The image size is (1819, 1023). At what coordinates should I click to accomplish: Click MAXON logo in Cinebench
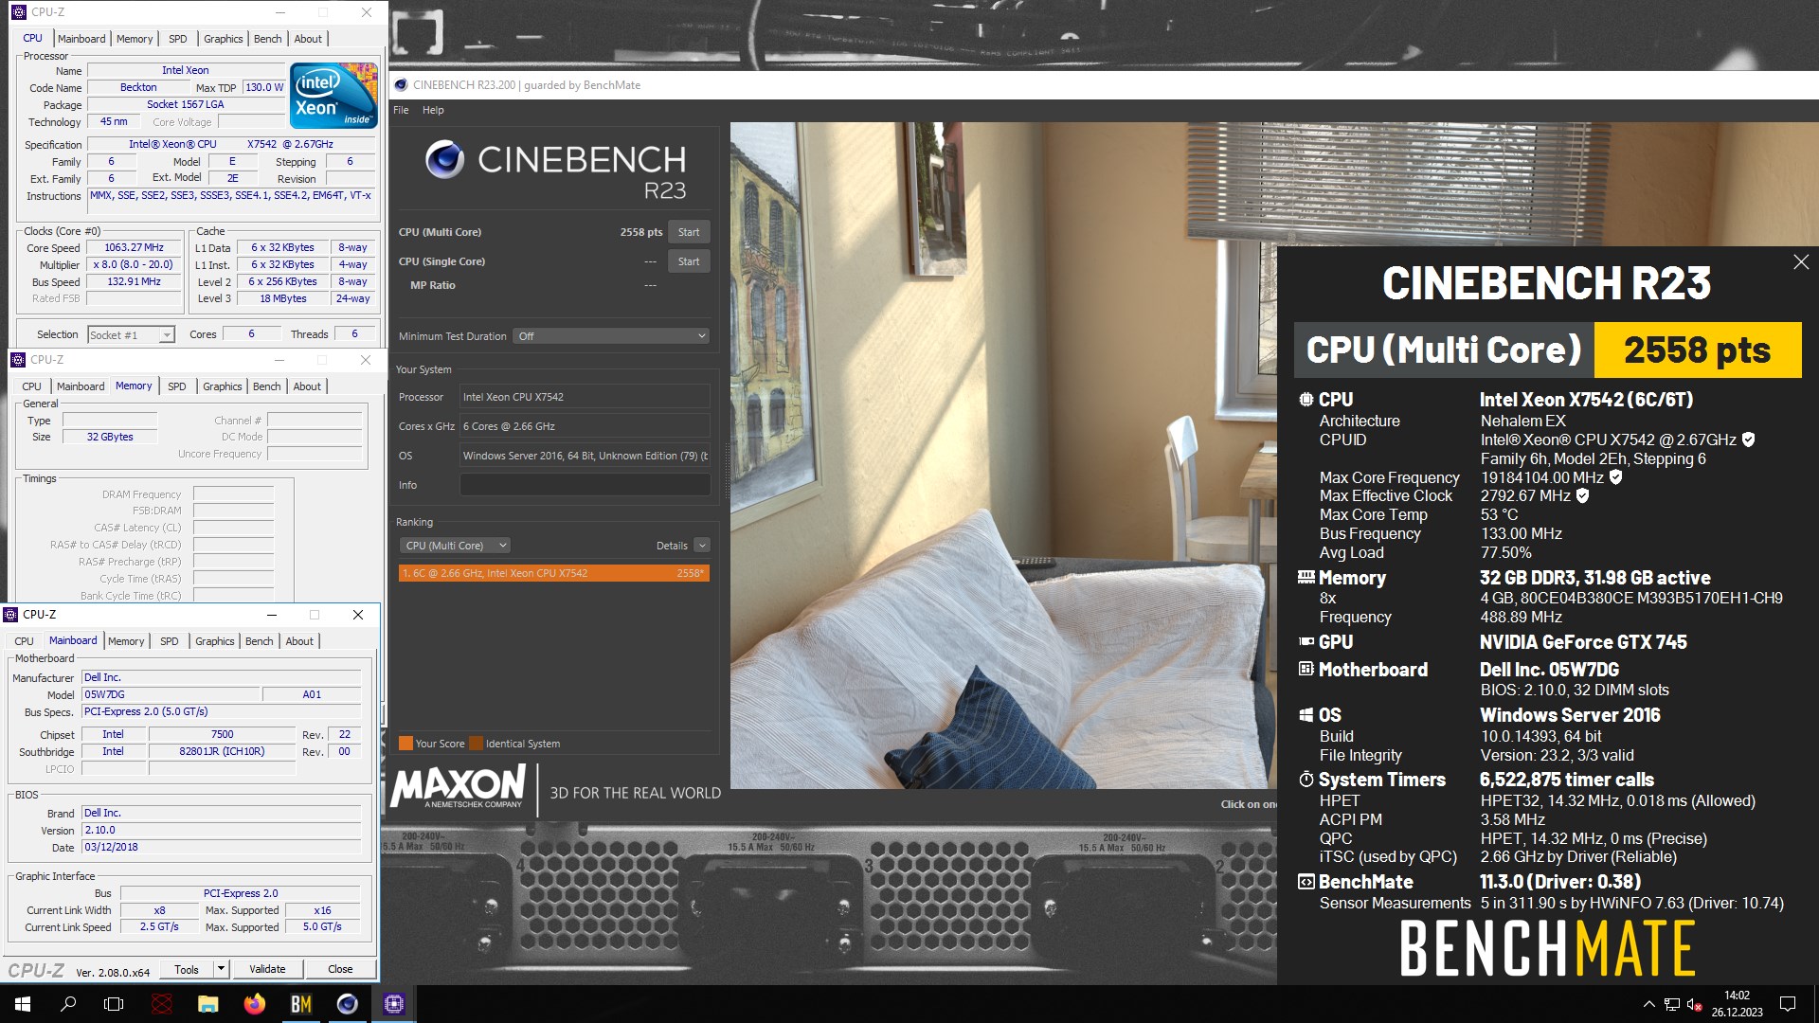click(458, 788)
